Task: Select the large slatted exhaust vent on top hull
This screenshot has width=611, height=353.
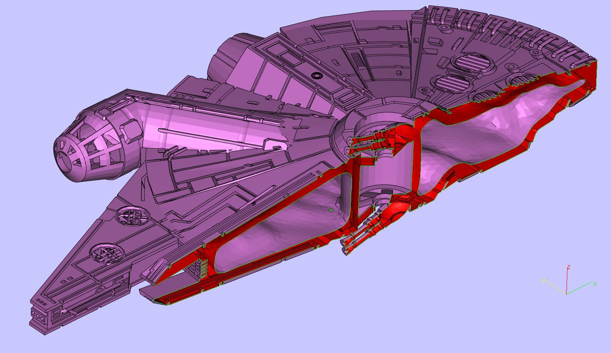Action: pos(471,62)
